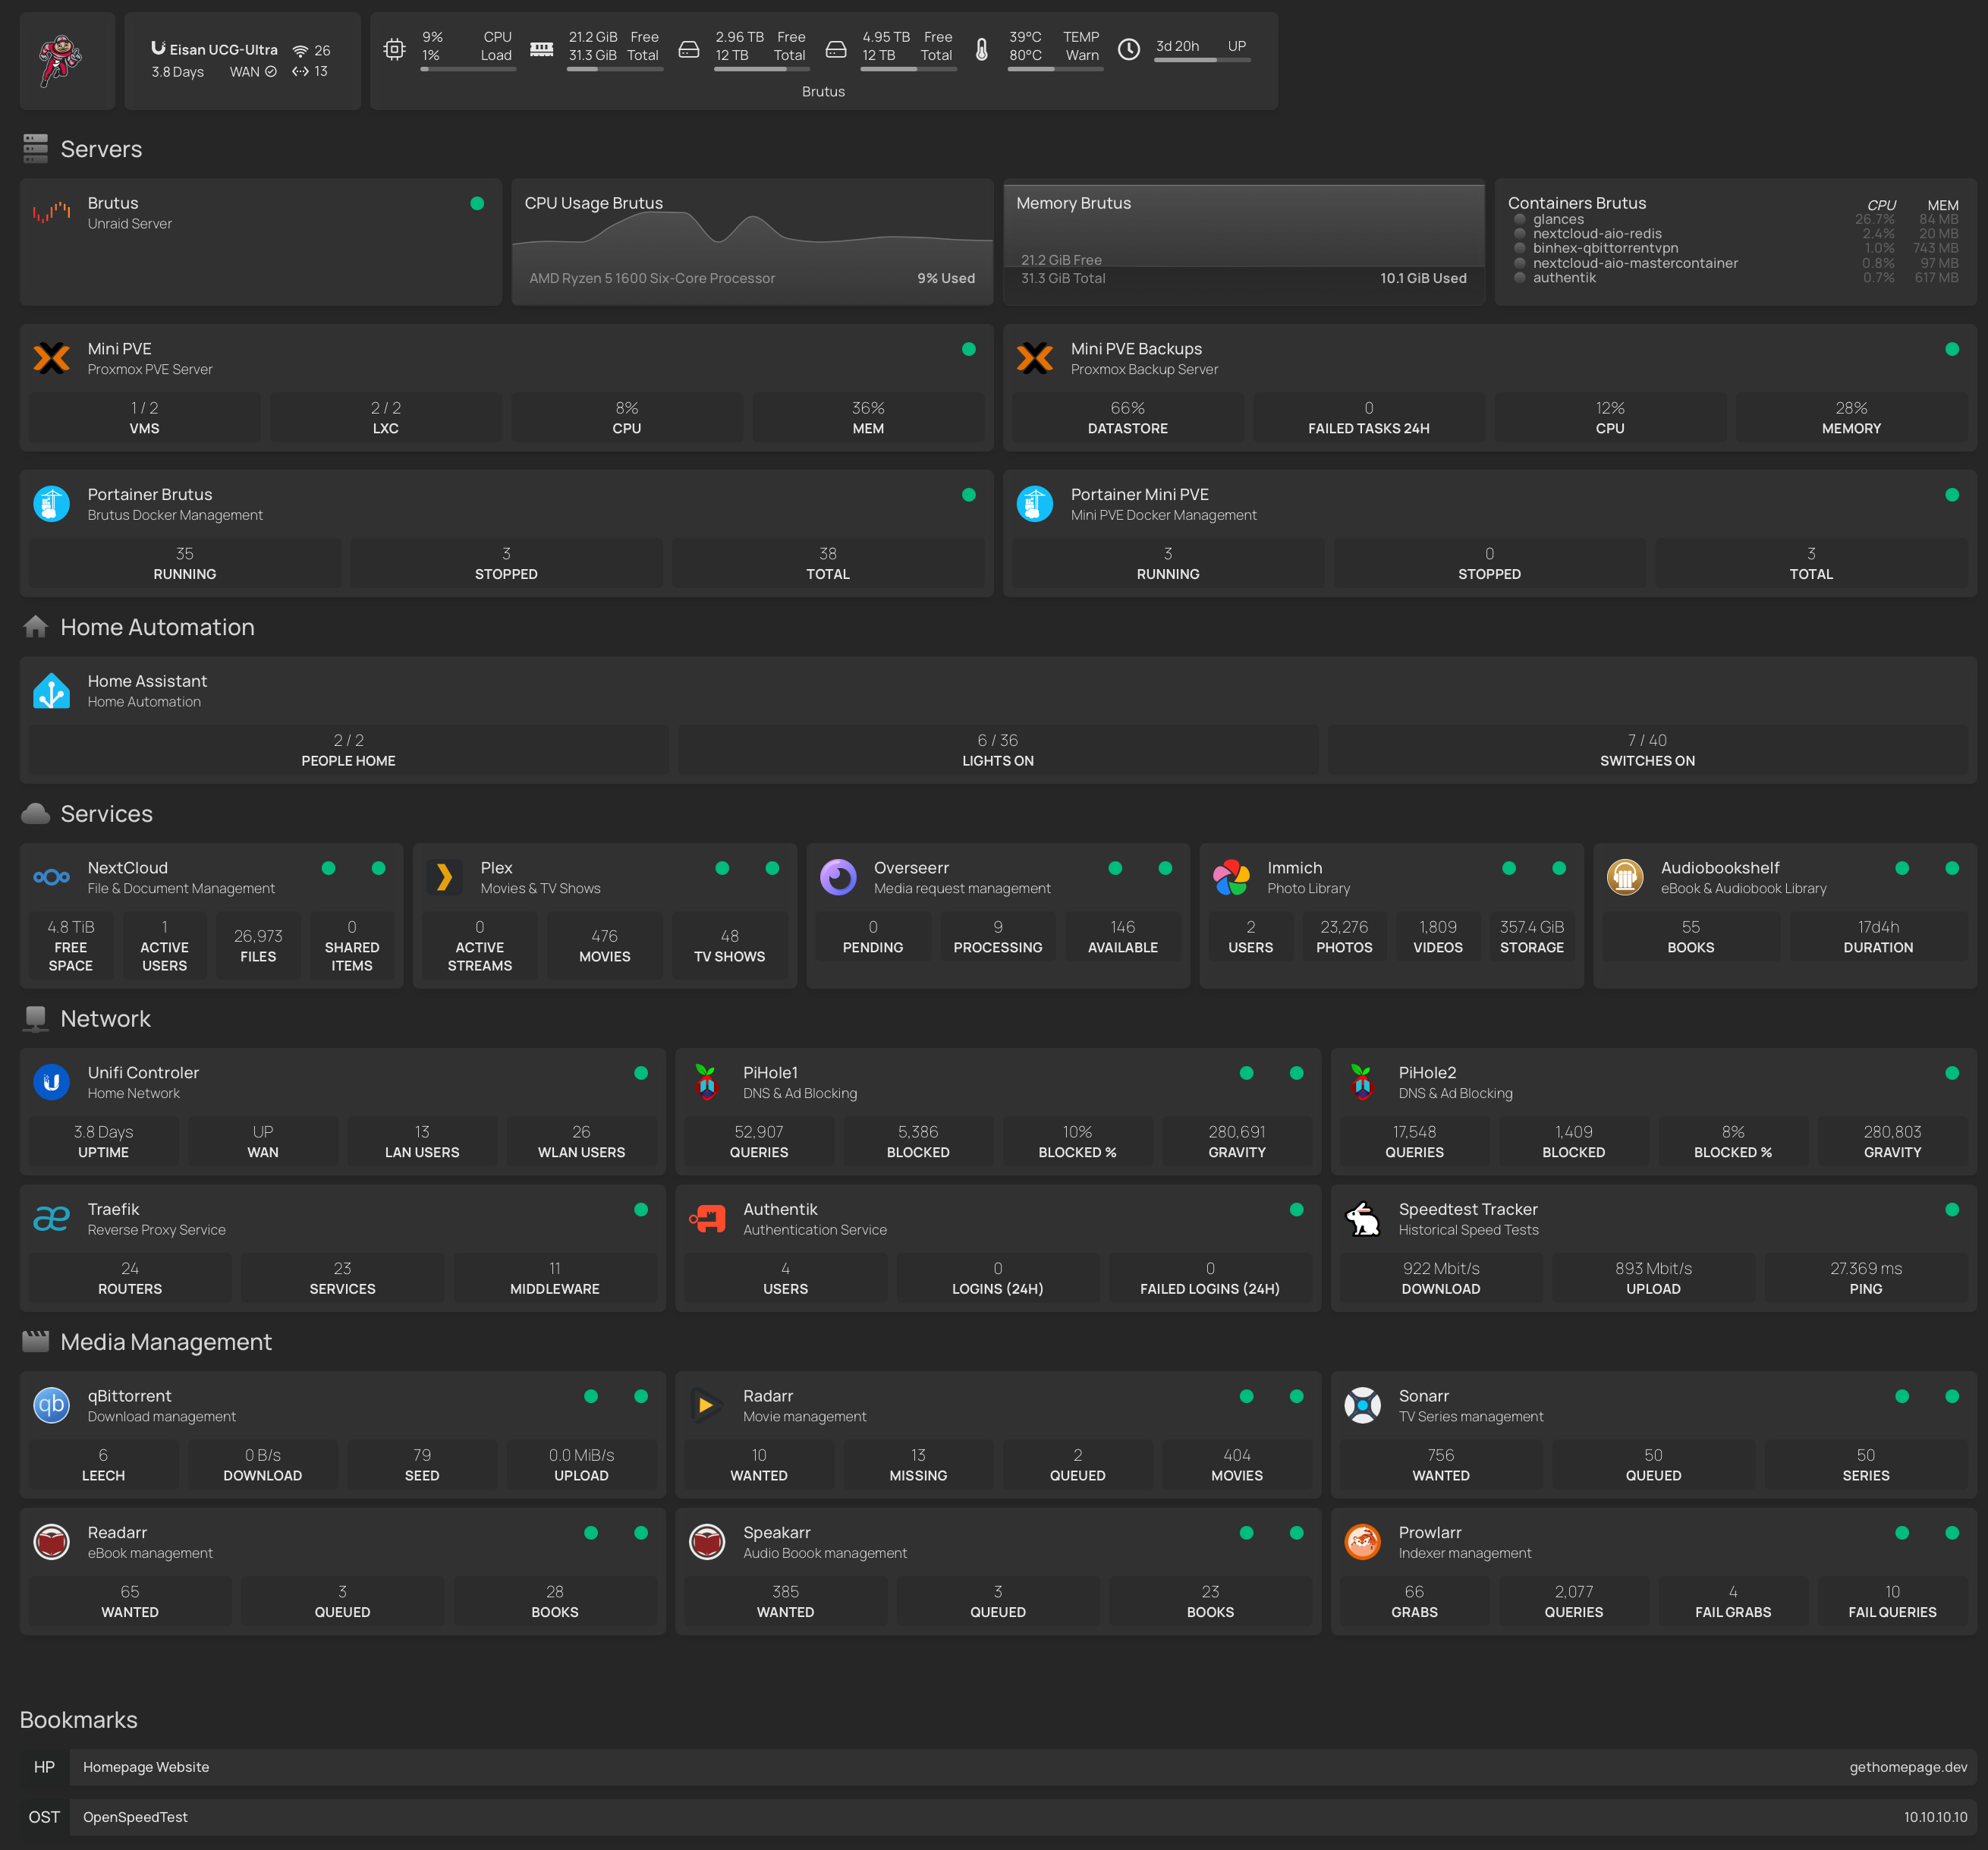Open Plex from the Services section
The width and height of the screenshot is (1988, 1850).
pyautogui.click(x=444, y=877)
